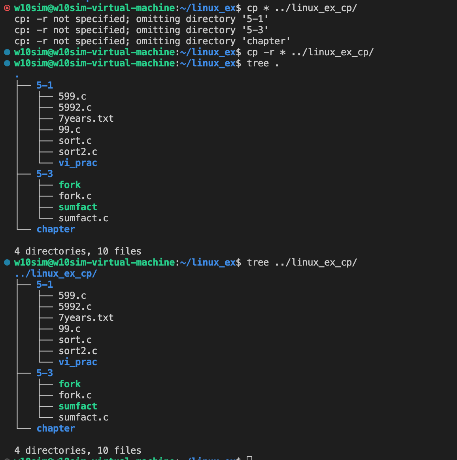The width and height of the screenshot is (457, 460).
Task: Click second 5-3 directory under linux_ex_cp
Action: (x=45, y=373)
